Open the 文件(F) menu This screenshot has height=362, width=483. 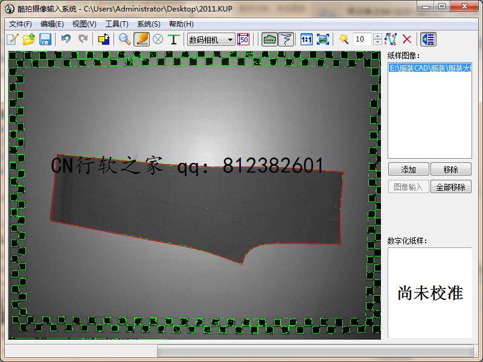click(x=20, y=24)
